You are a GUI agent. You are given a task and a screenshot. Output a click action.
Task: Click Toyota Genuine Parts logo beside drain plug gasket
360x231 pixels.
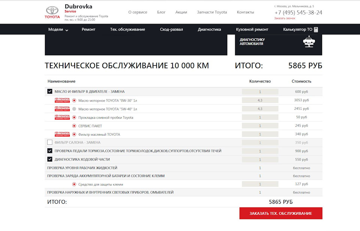coord(62,117)
